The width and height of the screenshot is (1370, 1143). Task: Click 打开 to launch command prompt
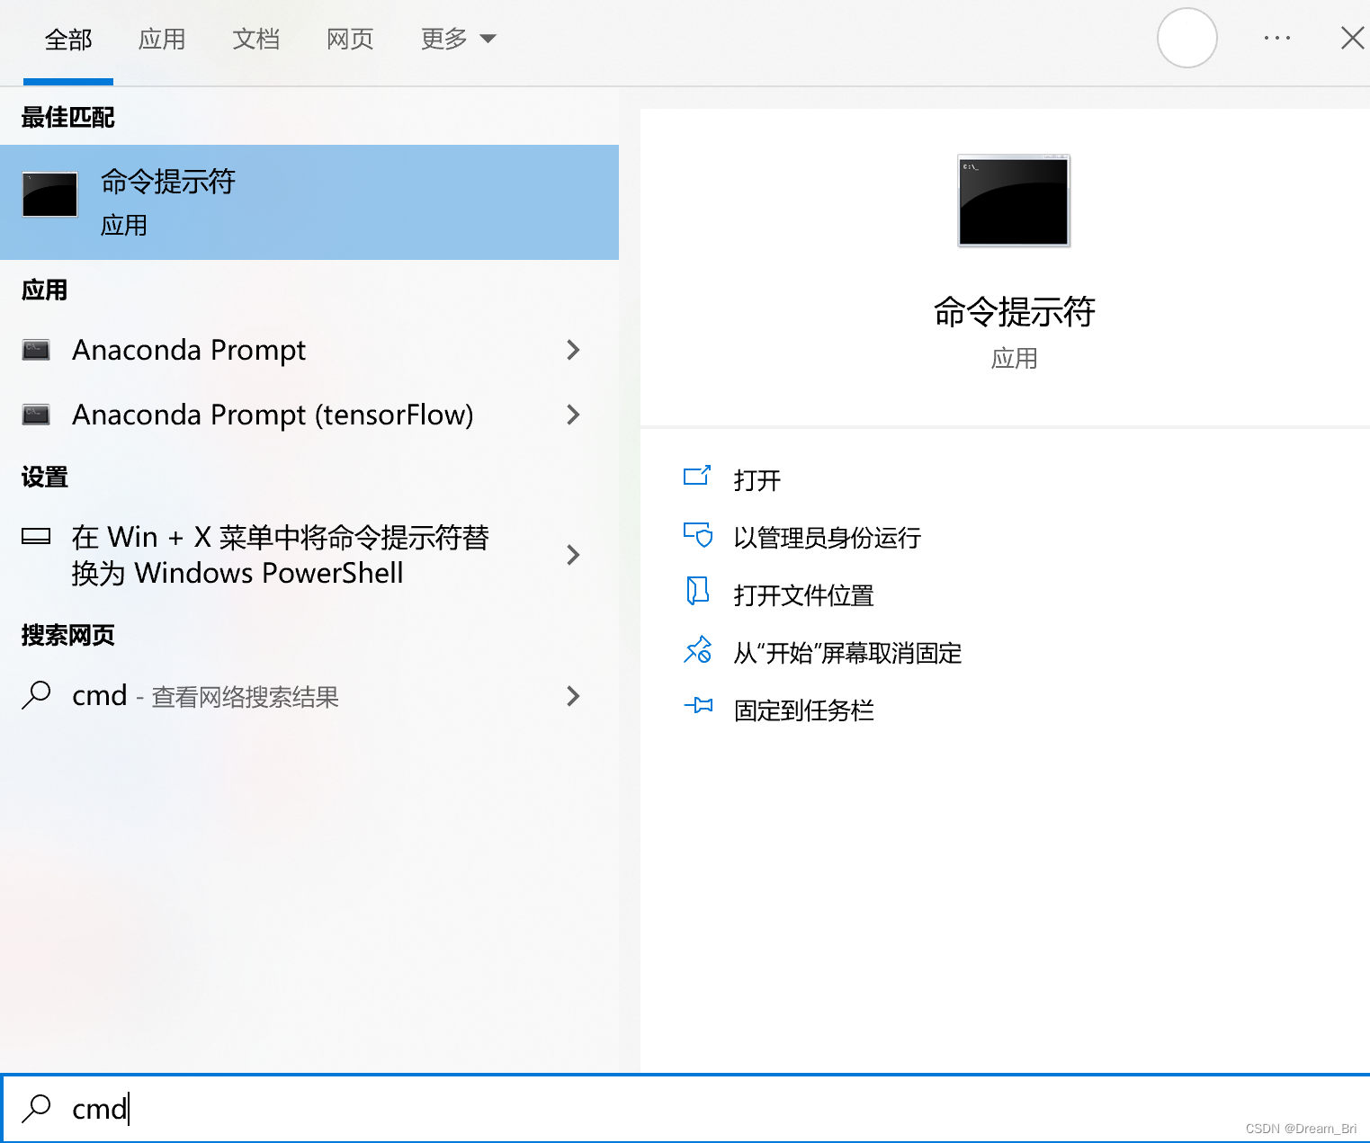(x=757, y=480)
